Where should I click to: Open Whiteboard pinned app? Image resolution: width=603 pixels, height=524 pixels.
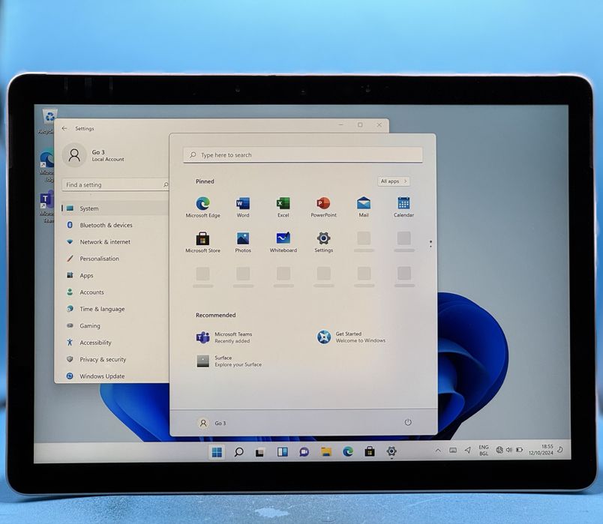coord(283,242)
